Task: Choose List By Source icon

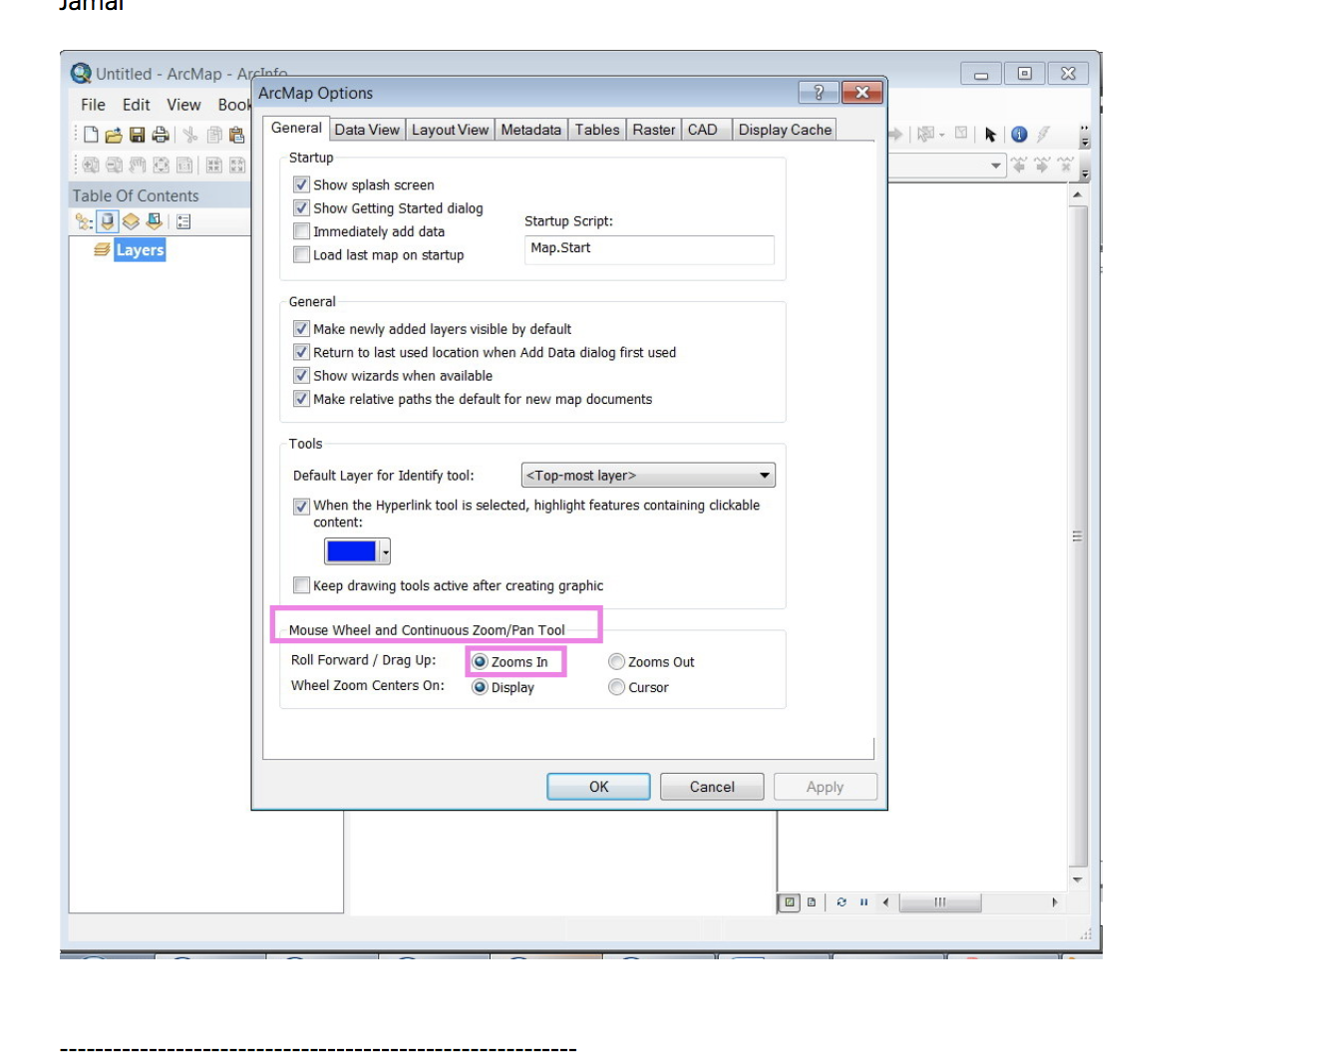Action: [x=108, y=221]
